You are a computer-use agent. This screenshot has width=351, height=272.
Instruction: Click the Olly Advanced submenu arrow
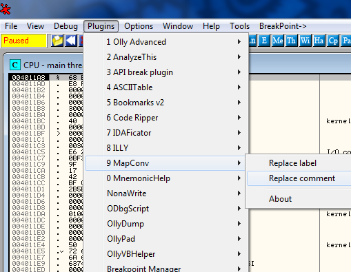(x=239, y=42)
